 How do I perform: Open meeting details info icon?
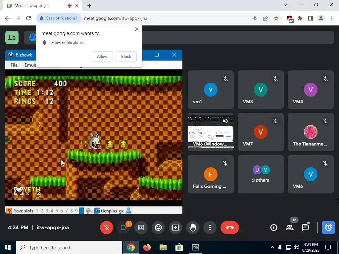pyautogui.click(x=274, y=228)
